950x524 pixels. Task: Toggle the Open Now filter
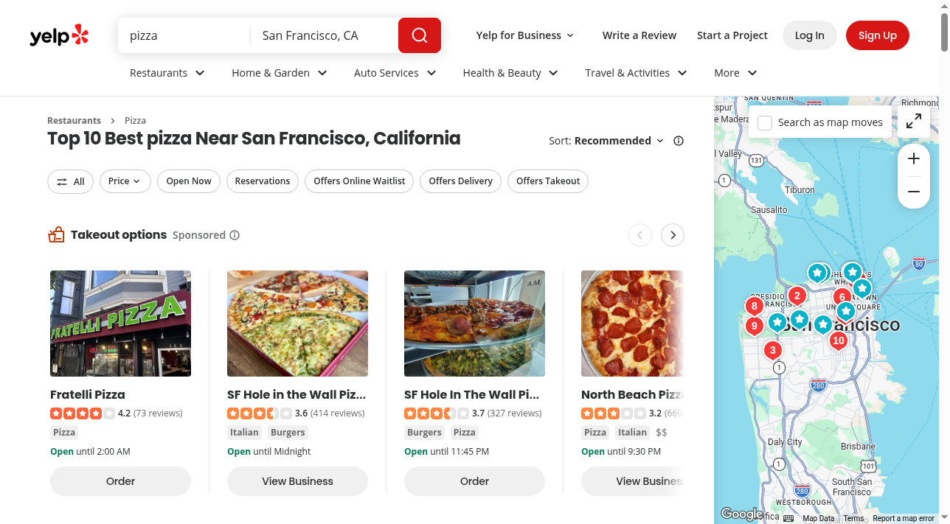[189, 181]
